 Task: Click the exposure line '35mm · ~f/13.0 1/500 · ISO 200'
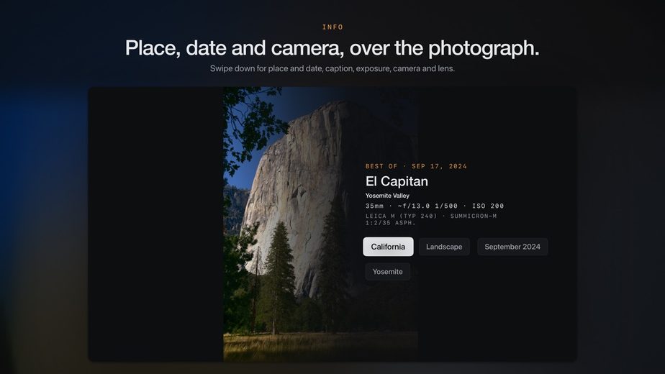(435, 206)
